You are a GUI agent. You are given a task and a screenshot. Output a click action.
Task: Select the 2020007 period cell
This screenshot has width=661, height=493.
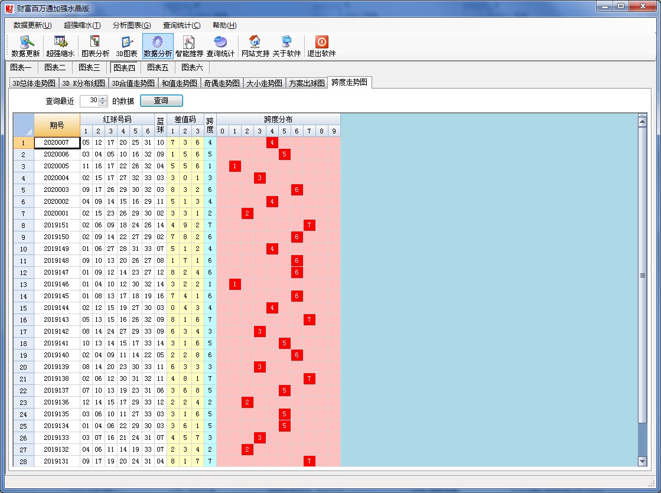(x=57, y=142)
